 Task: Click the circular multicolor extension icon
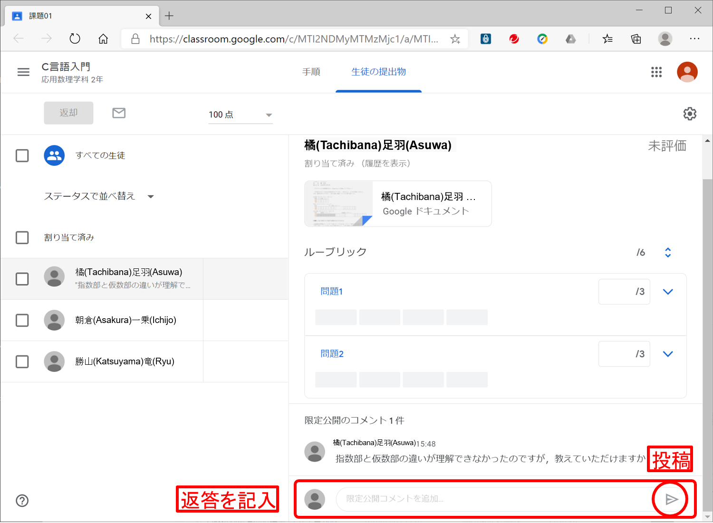(542, 39)
